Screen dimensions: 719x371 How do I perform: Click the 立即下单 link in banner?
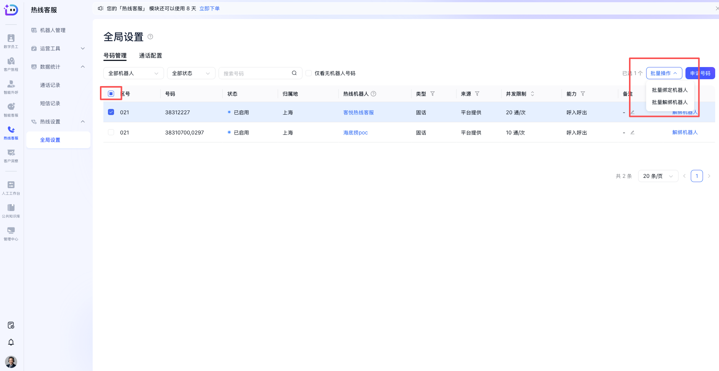[209, 8]
